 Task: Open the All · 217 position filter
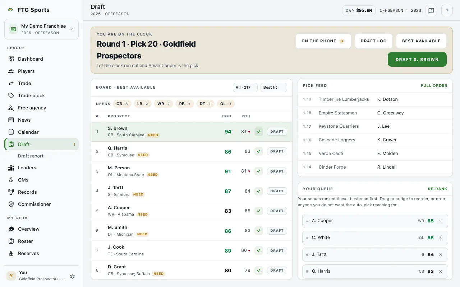[245, 88]
